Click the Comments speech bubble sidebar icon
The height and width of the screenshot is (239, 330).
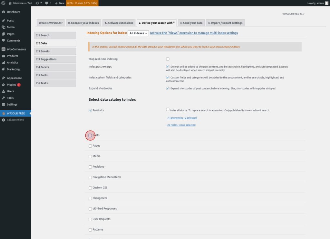[x=3, y=41]
